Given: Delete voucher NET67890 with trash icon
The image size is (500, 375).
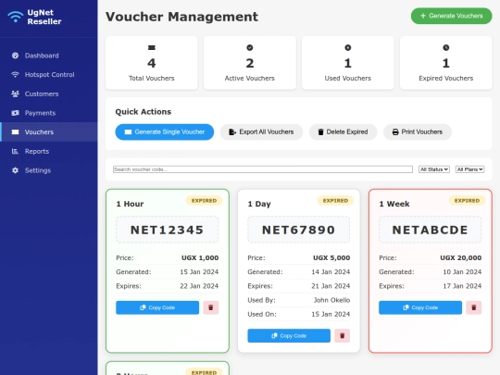Looking at the screenshot, I should click(343, 336).
